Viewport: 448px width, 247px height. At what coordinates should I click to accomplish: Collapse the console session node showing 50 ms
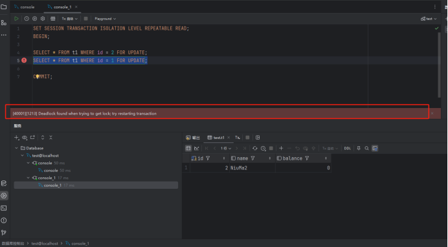(28, 163)
